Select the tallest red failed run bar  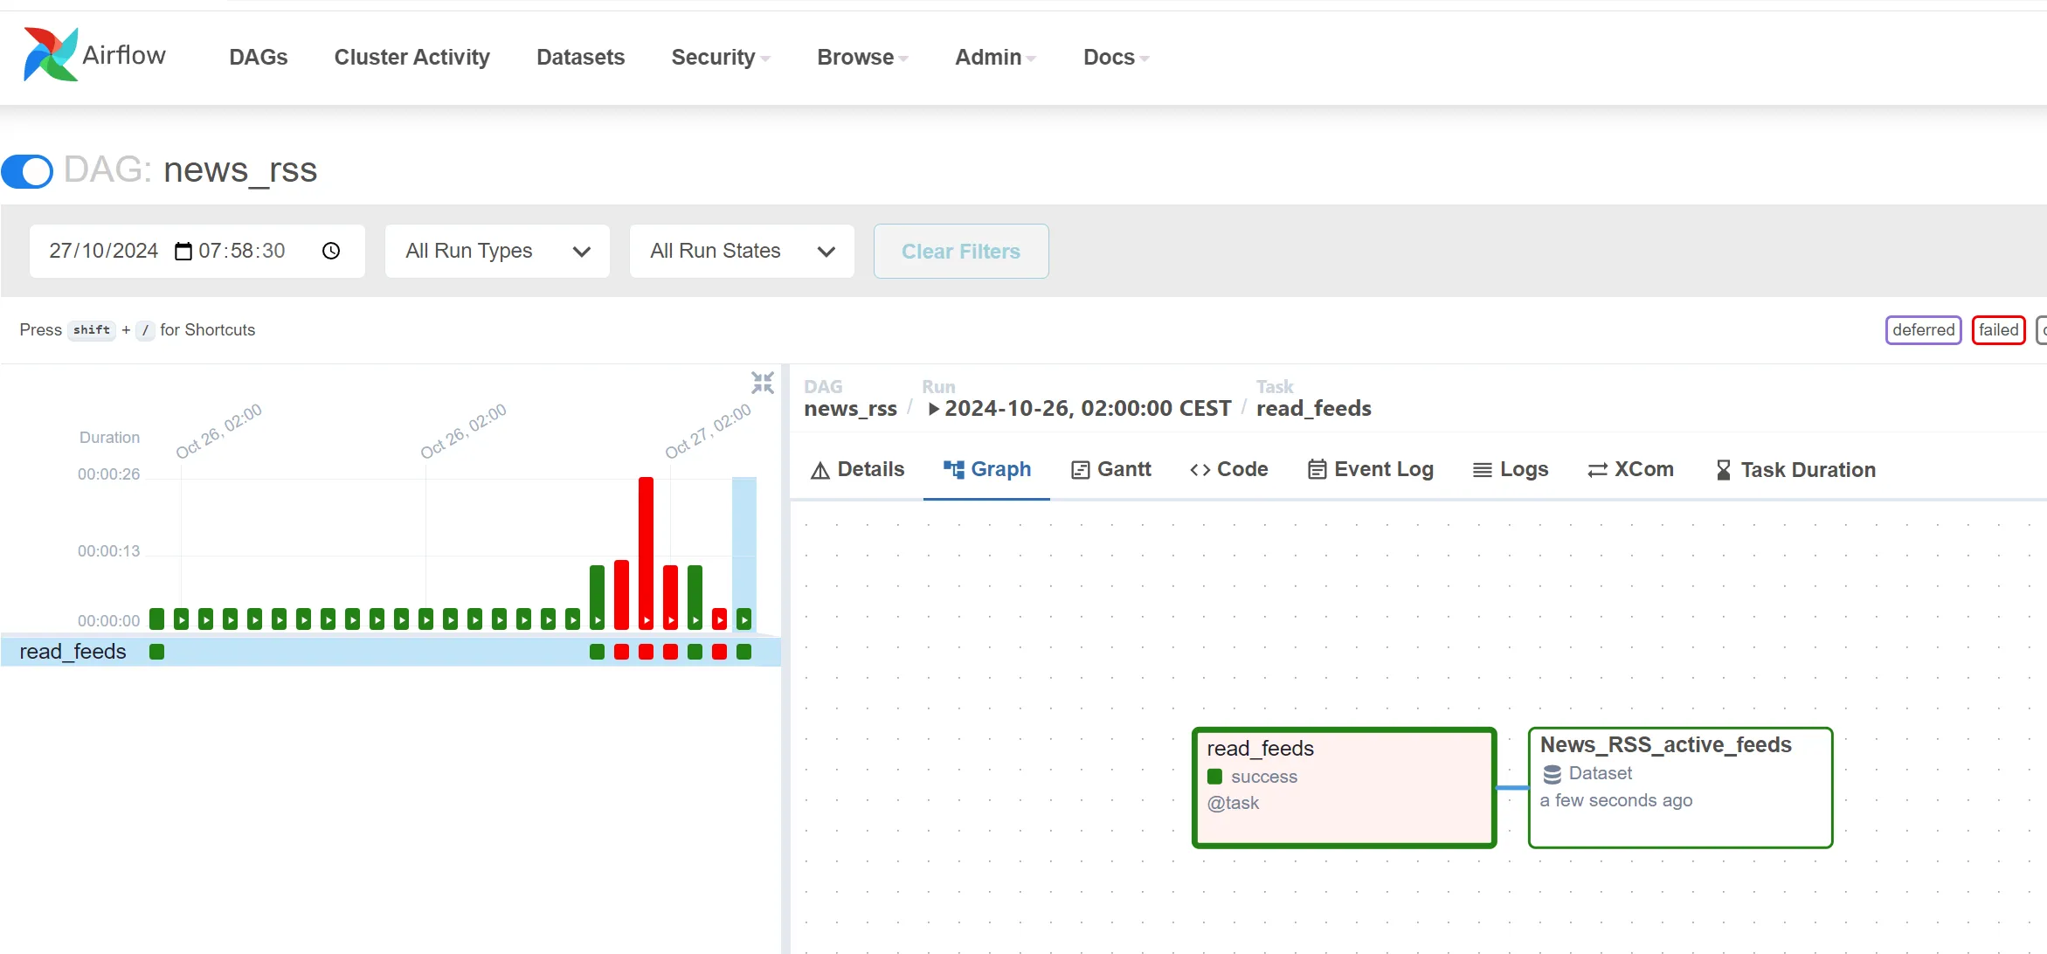click(x=646, y=550)
